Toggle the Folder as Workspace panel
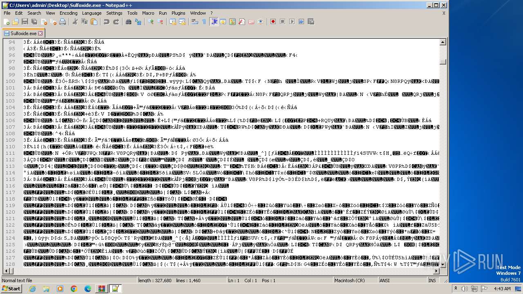Image resolution: width=523 pixels, height=294 pixels. 251,22
